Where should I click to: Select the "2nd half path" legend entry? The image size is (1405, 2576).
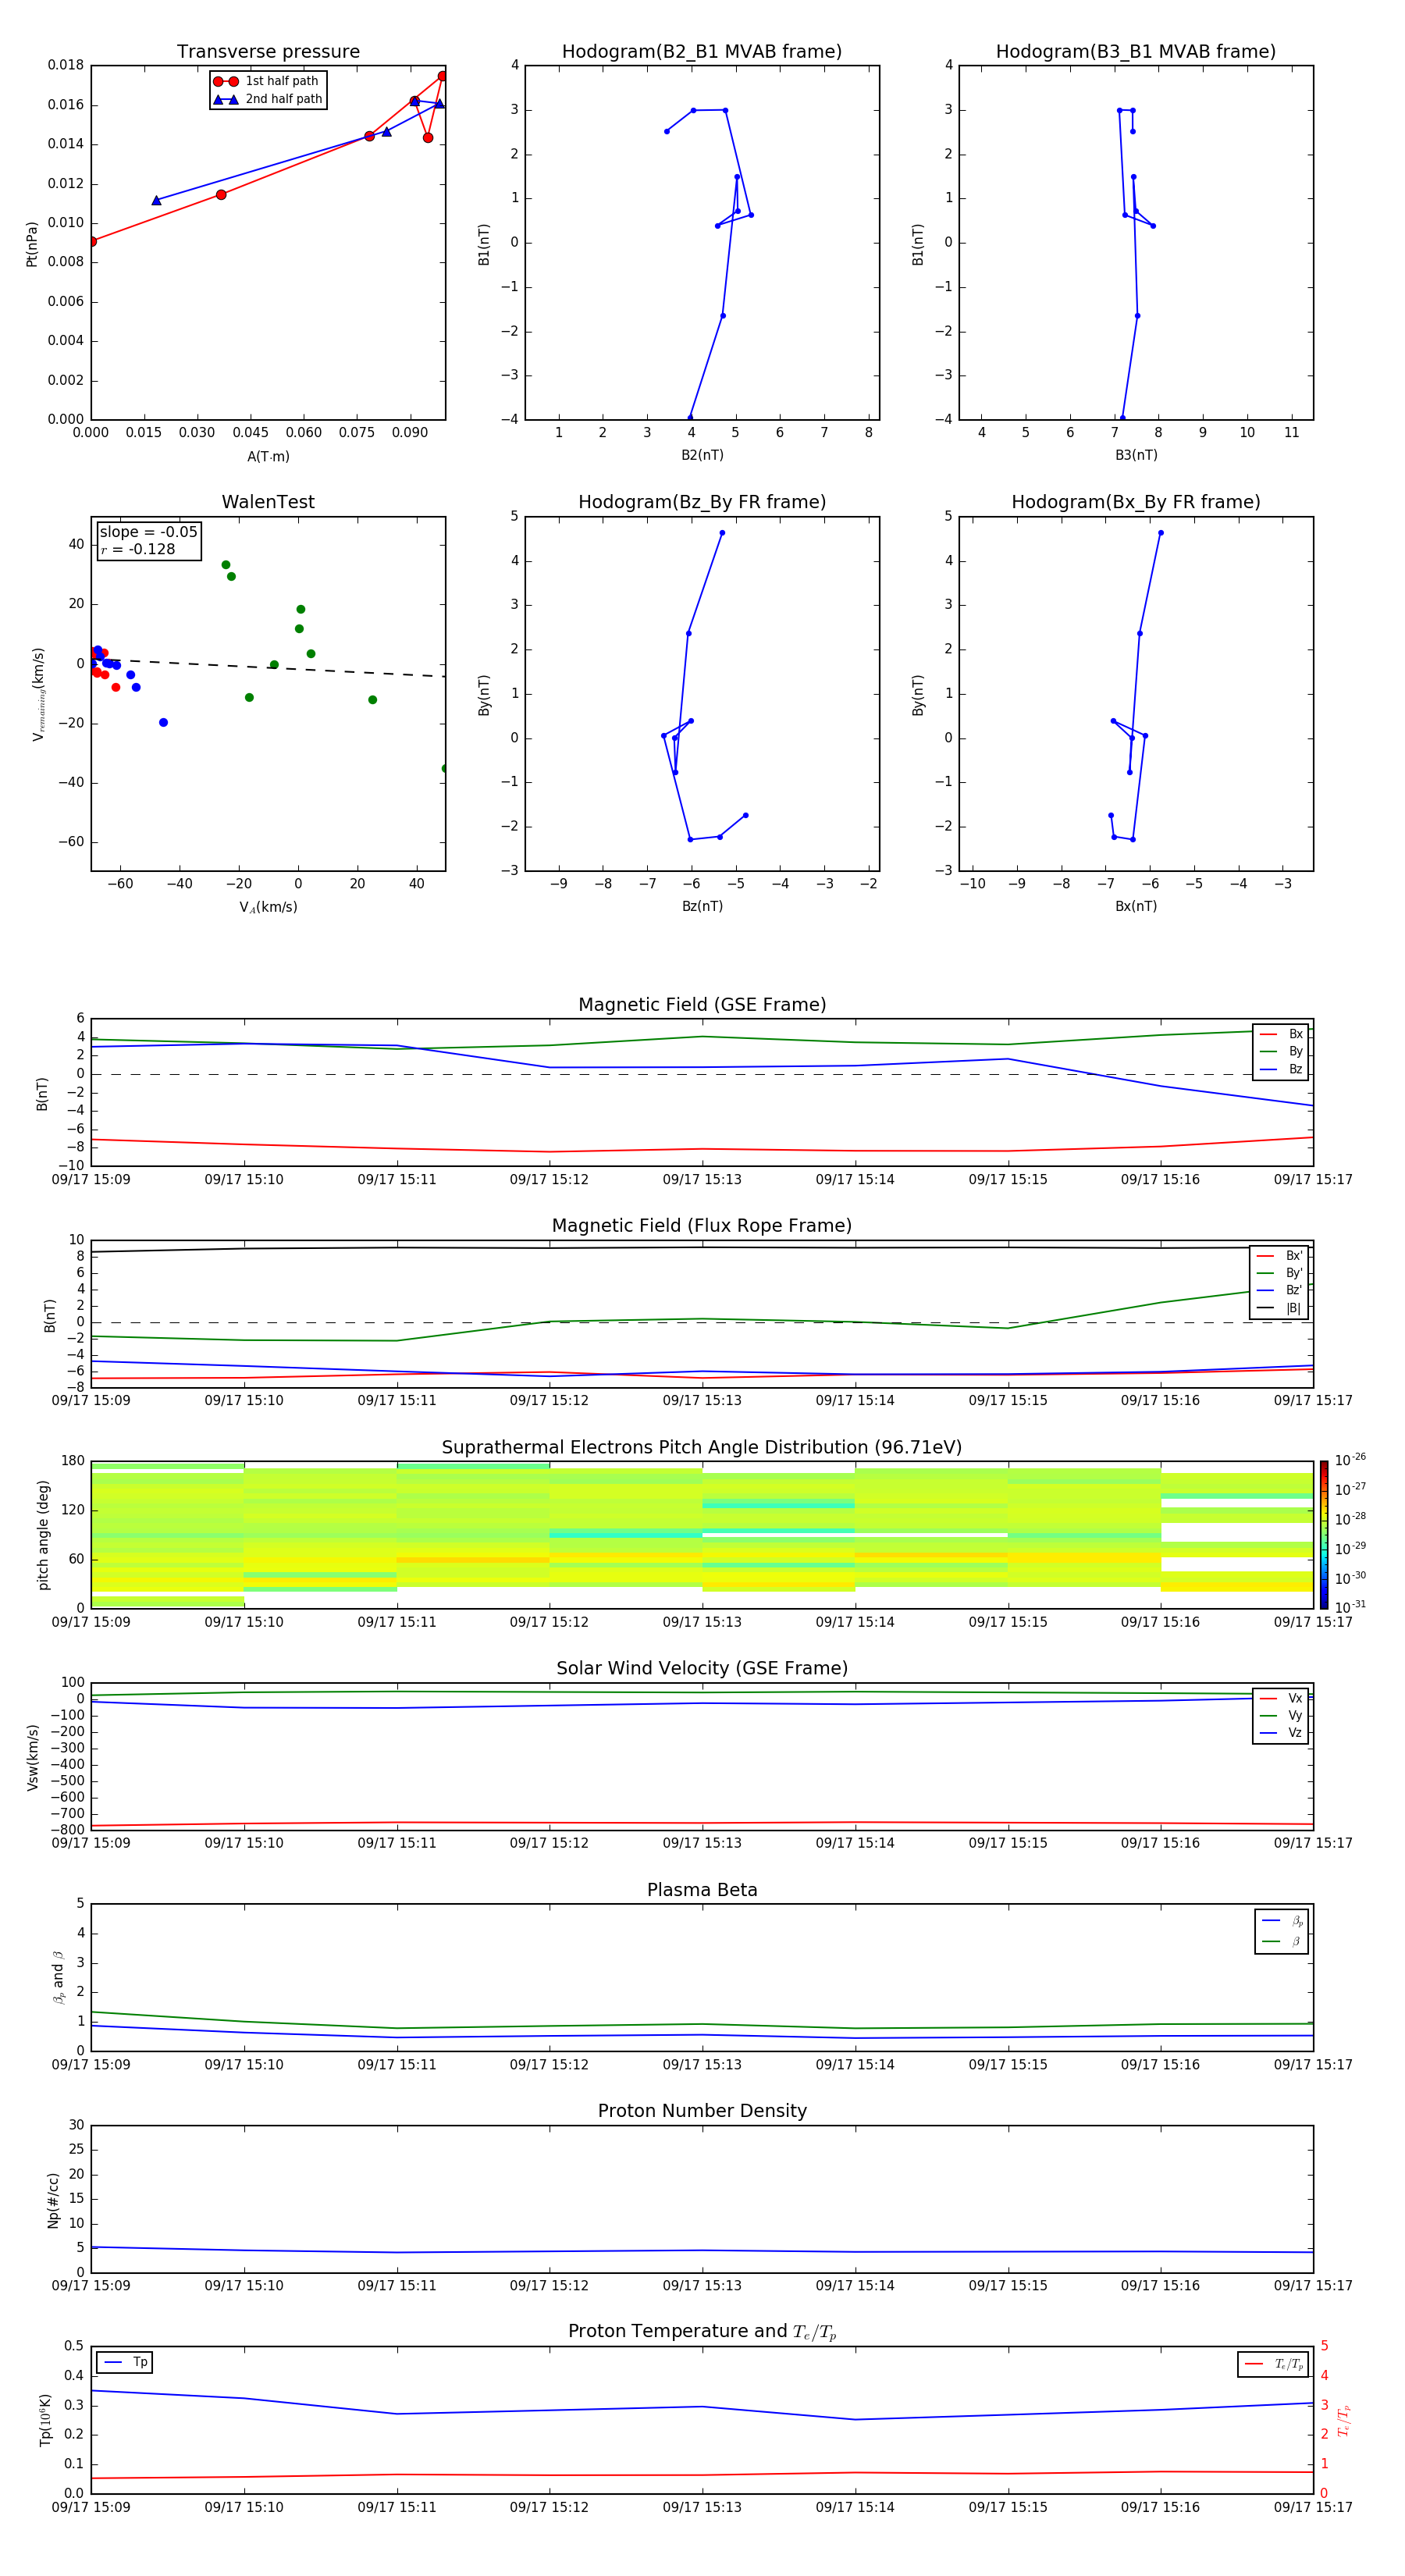[268, 99]
